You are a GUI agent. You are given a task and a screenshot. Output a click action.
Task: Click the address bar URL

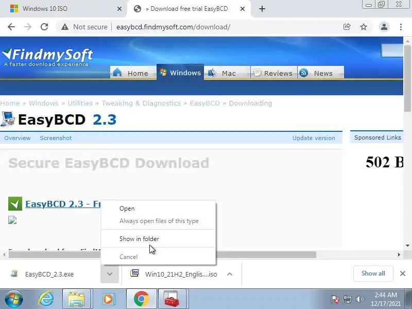174,27
